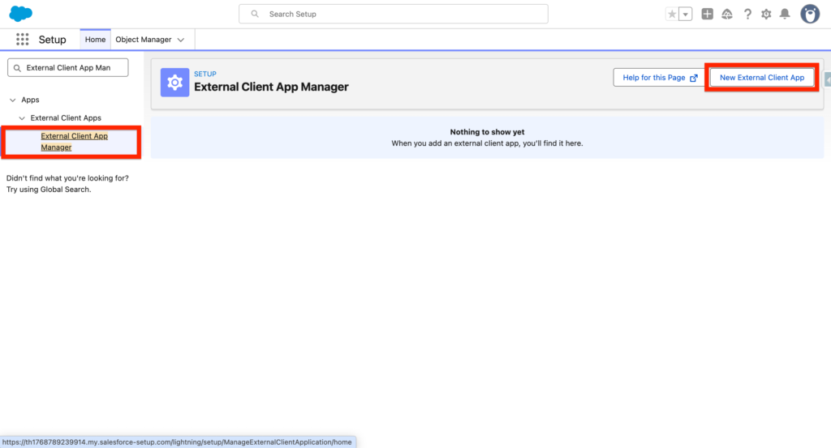The width and height of the screenshot is (831, 448).
Task: Click the favorites star icon
Action: pyautogui.click(x=672, y=14)
